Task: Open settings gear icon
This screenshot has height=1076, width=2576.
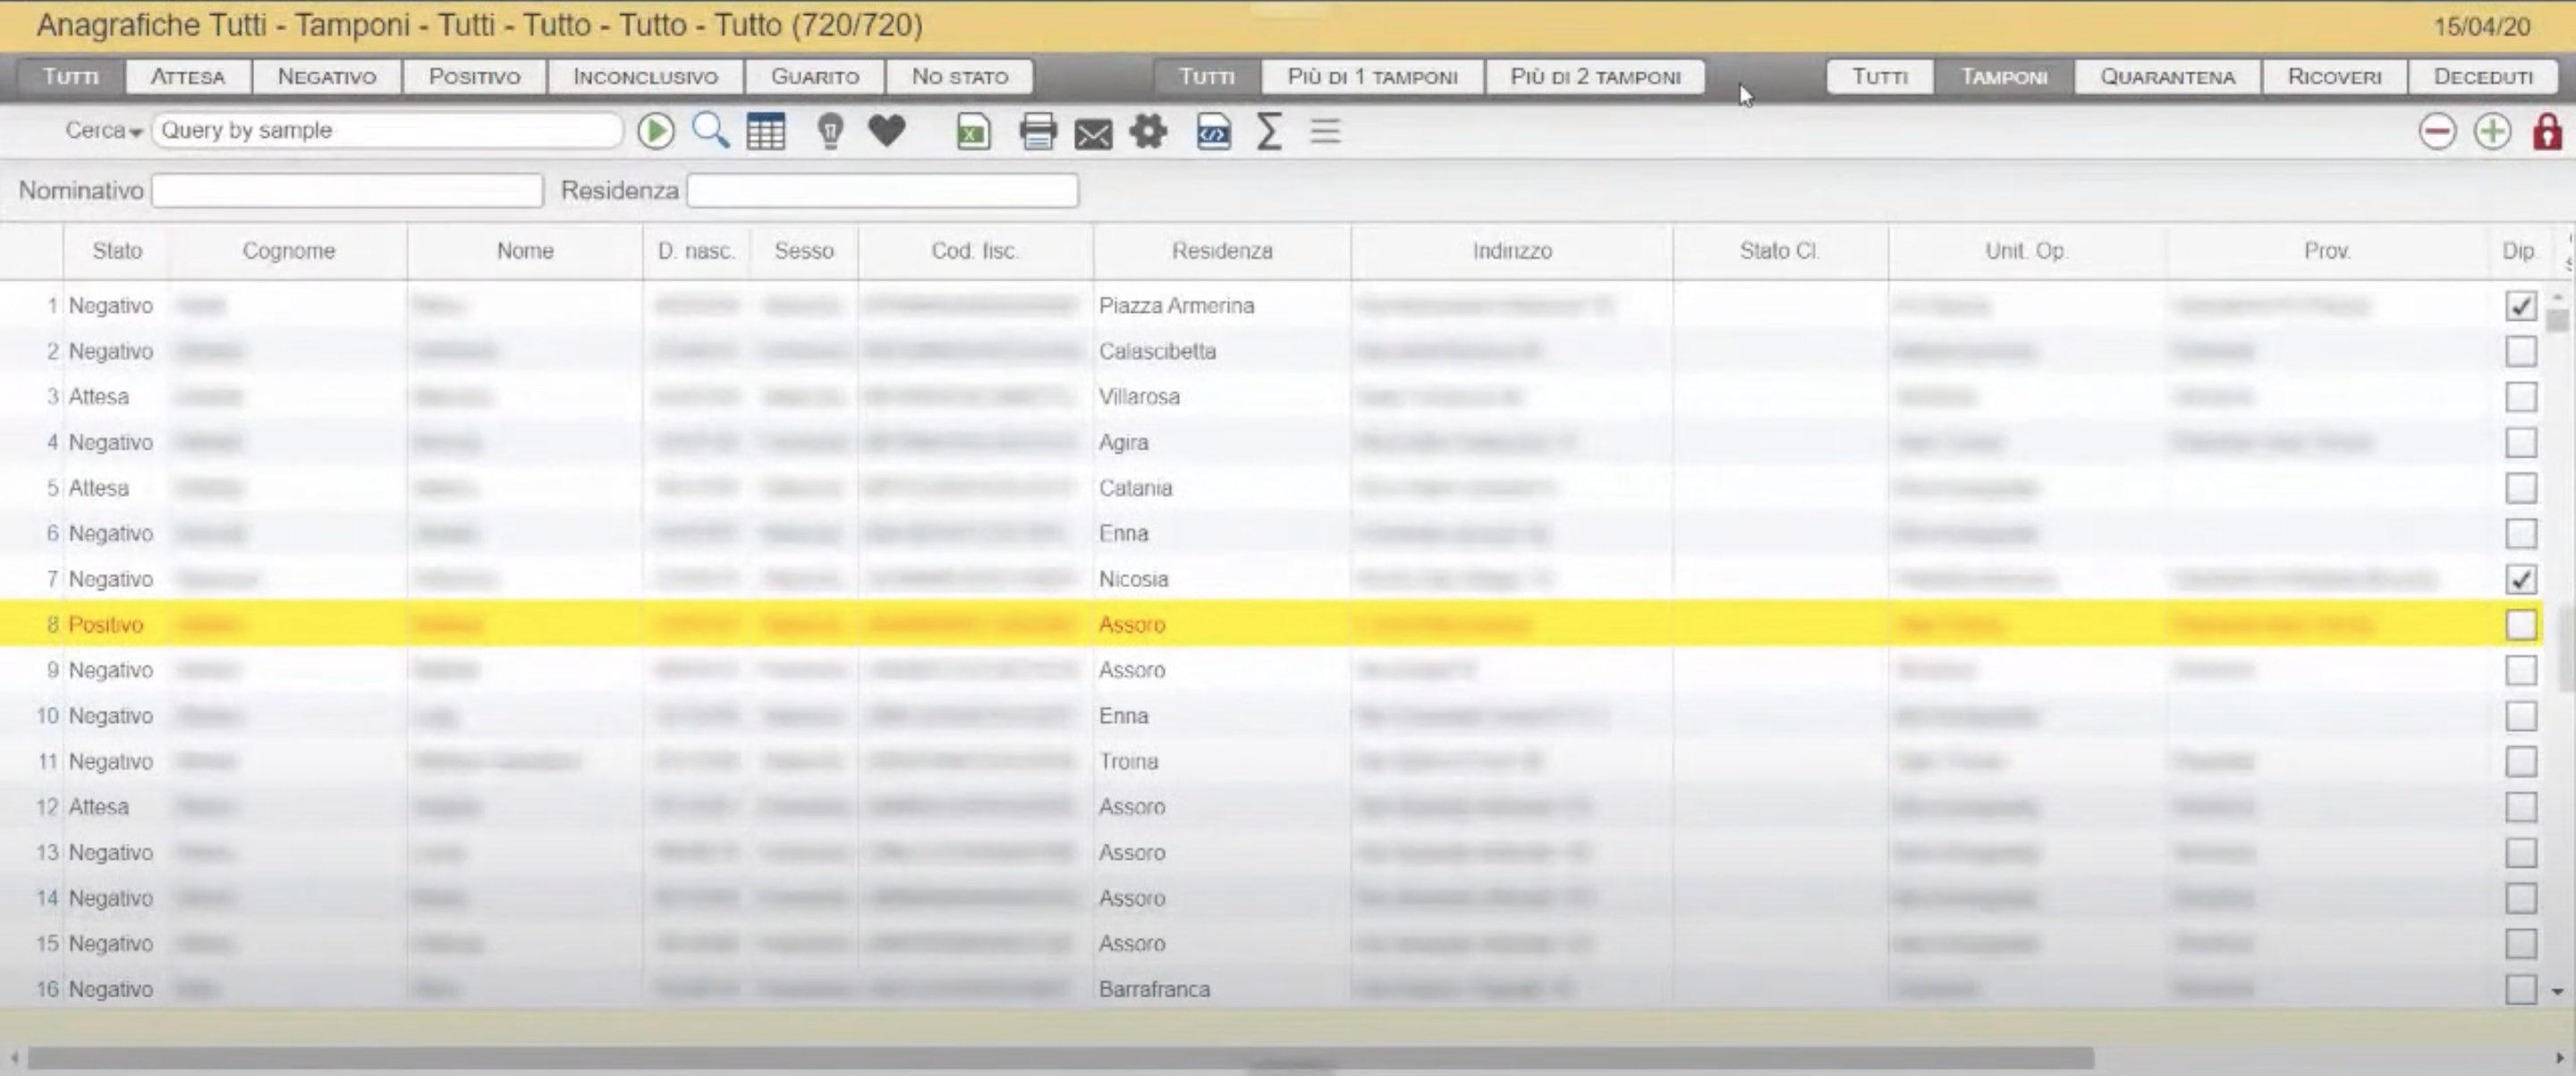Action: [1149, 130]
